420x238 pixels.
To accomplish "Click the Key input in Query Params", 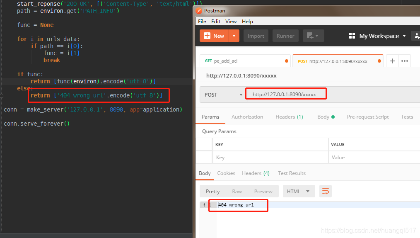I will (270, 157).
